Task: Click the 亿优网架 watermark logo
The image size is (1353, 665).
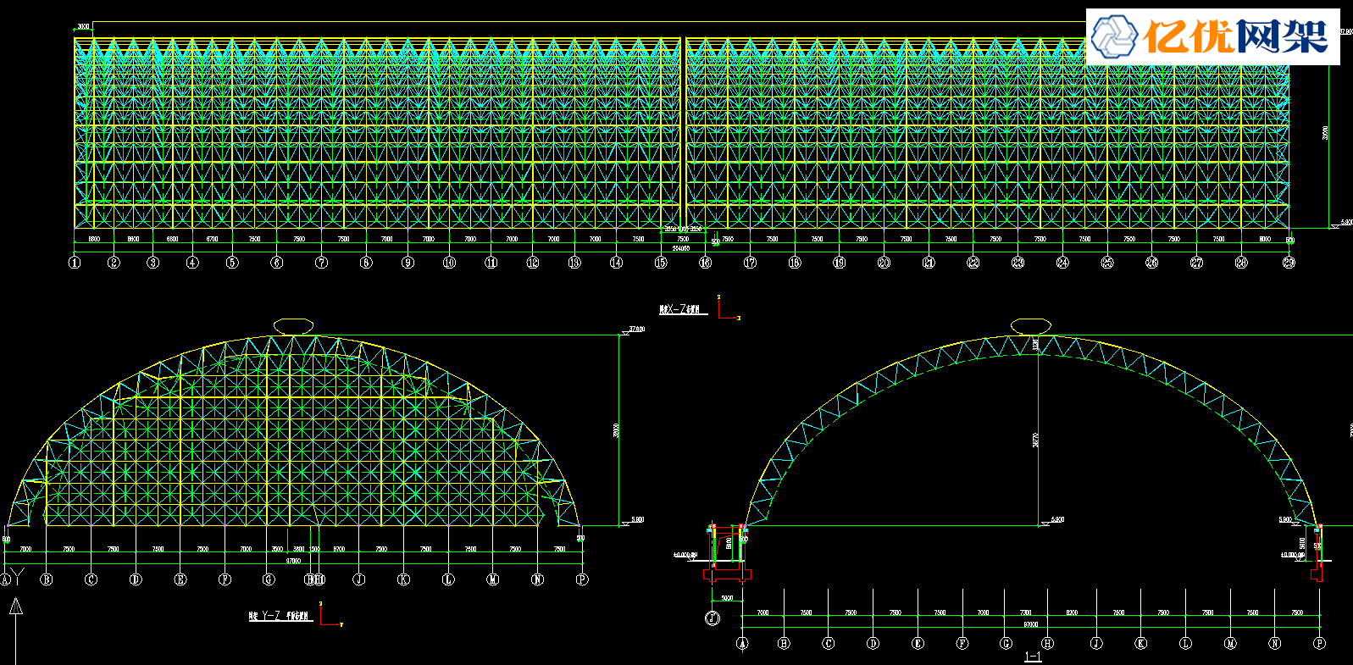Action: (1212, 37)
